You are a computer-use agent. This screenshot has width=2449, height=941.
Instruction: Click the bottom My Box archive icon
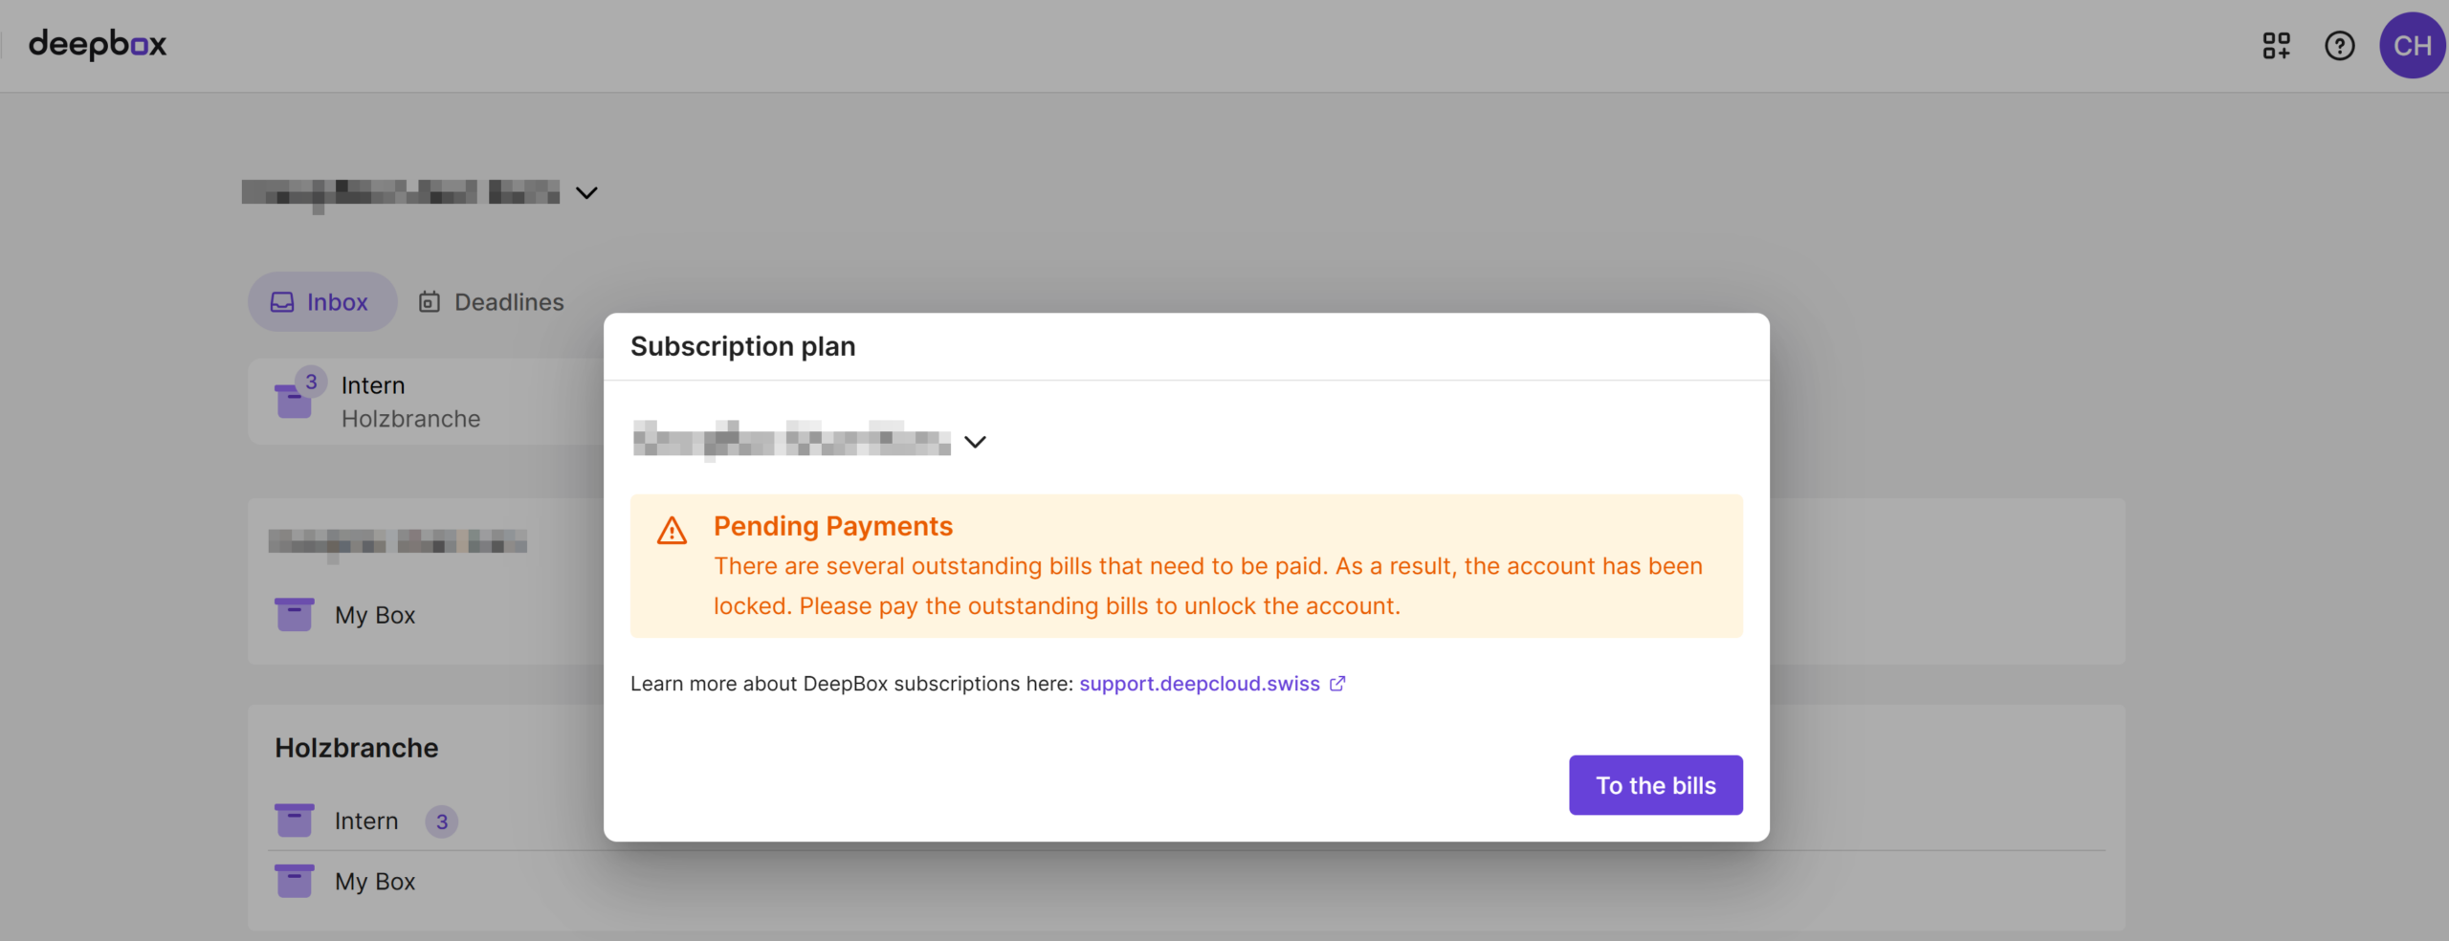[294, 881]
